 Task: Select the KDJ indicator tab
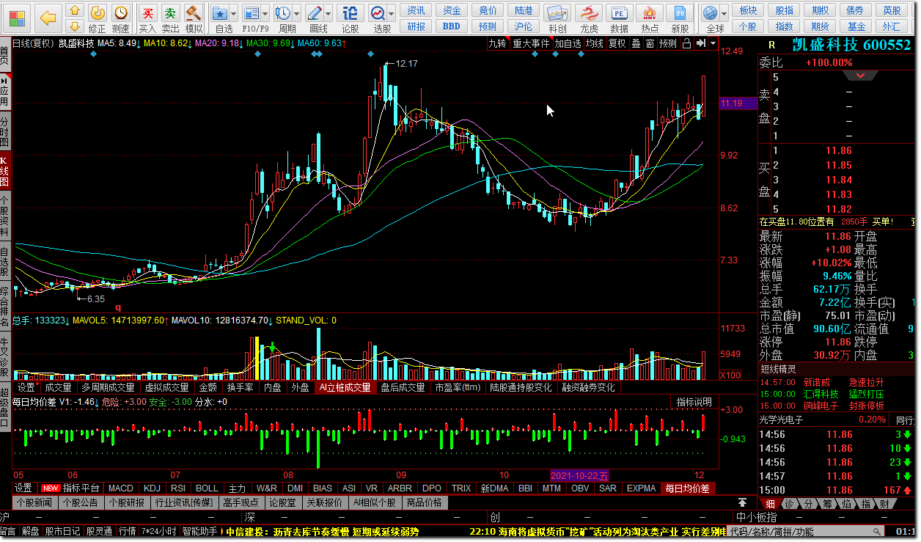click(x=152, y=488)
